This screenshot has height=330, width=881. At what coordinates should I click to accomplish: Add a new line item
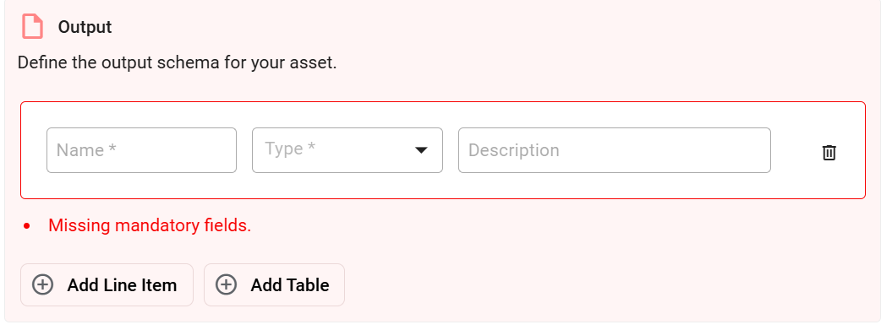tap(107, 284)
